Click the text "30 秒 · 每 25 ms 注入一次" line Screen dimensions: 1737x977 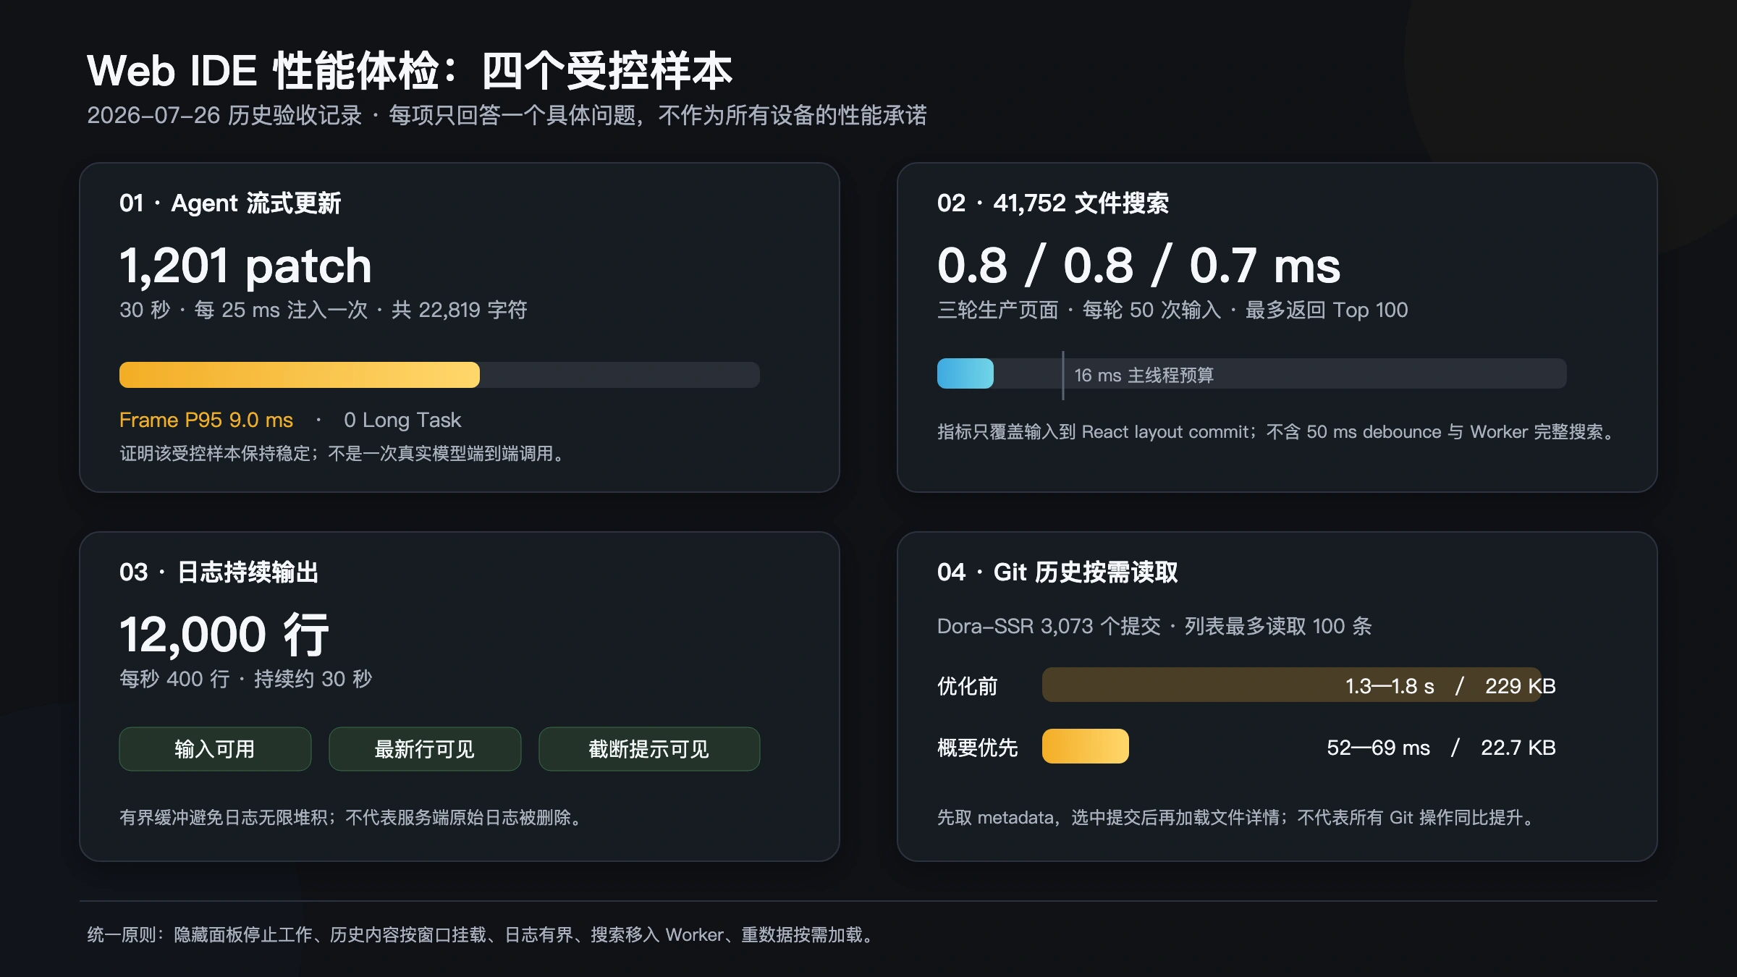(x=324, y=310)
